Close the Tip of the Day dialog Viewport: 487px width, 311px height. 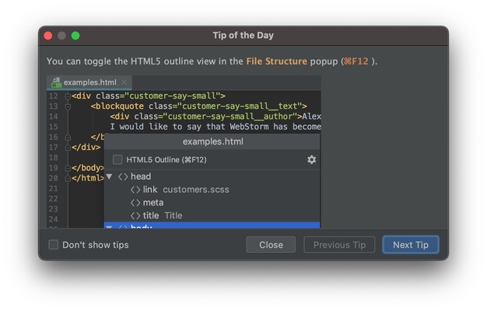click(271, 245)
